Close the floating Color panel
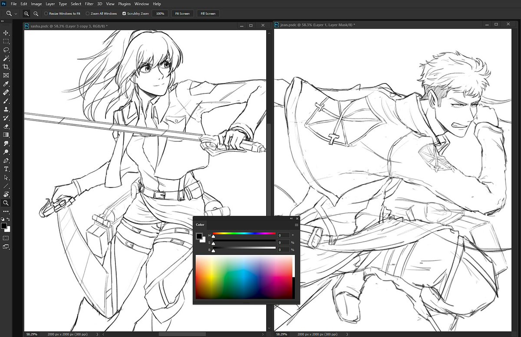 tap(297, 218)
